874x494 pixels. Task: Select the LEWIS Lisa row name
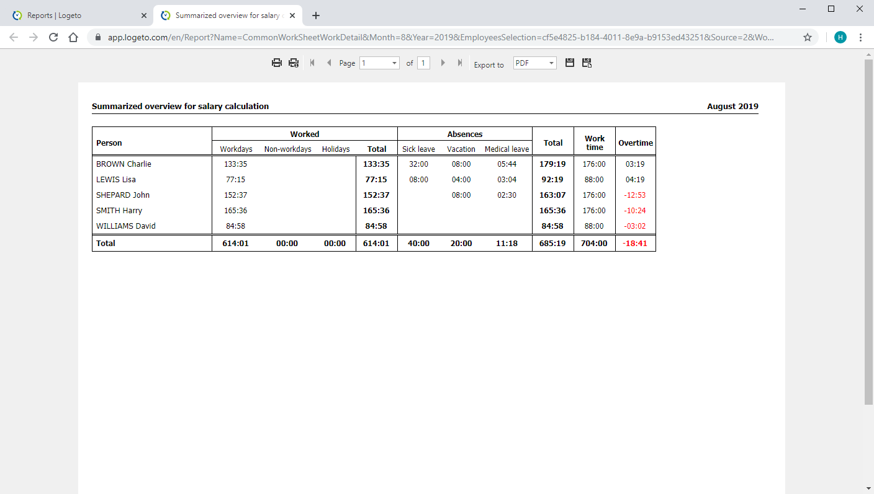point(116,180)
